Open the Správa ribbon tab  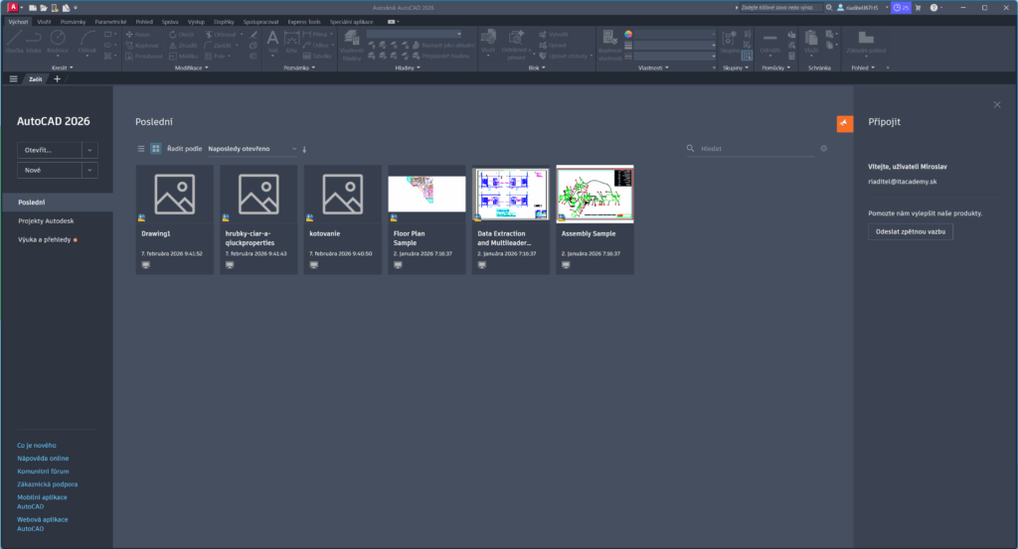[170, 22]
